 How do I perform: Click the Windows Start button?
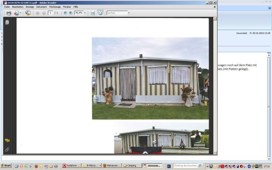coord(6,166)
